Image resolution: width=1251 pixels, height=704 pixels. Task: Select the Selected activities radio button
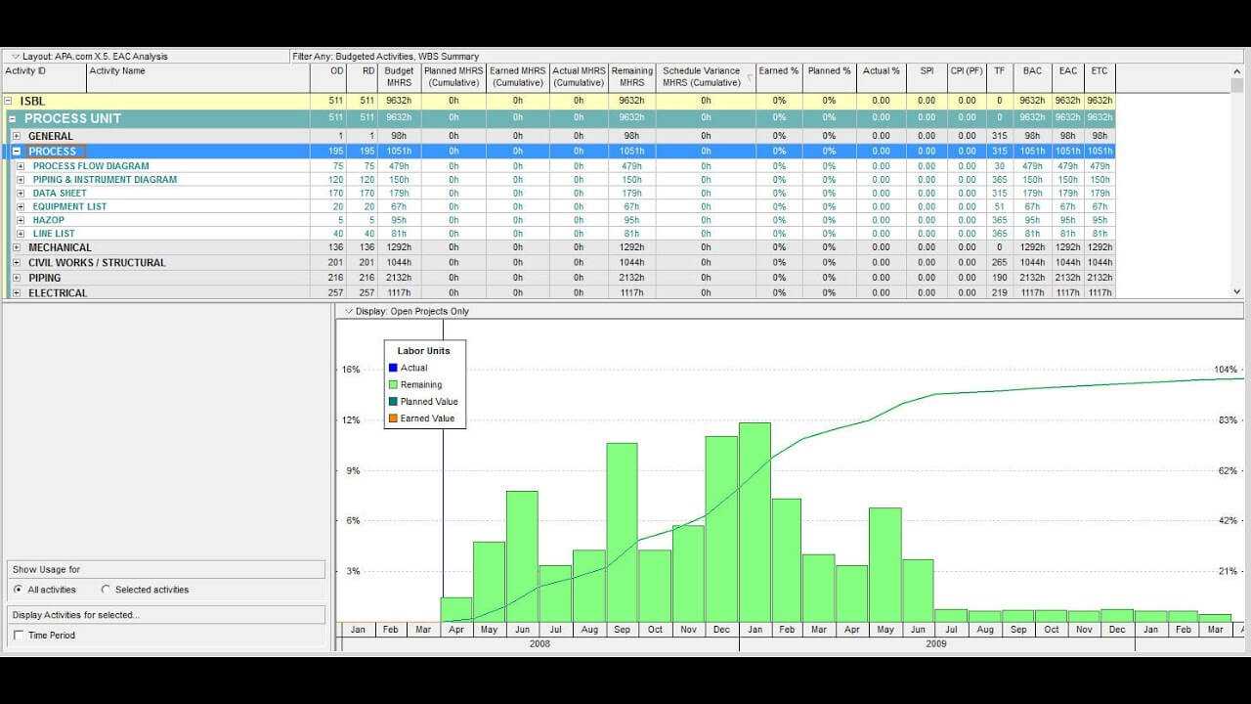click(106, 590)
